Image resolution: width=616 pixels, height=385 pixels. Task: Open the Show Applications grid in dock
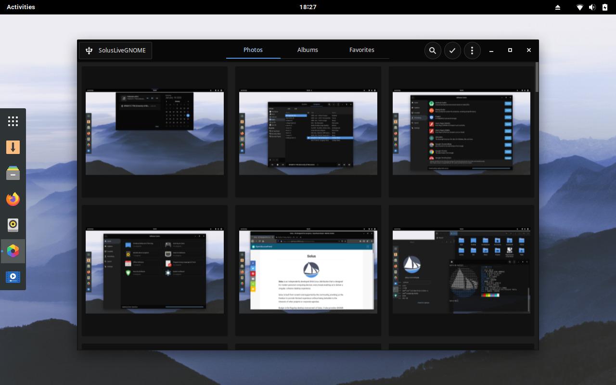coord(13,121)
